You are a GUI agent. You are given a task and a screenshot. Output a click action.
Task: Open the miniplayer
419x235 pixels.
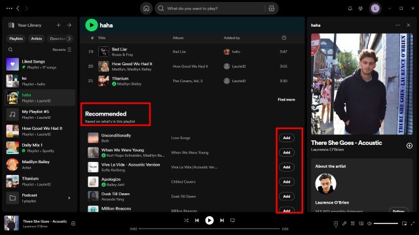pyautogui.click(x=405, y=223)
